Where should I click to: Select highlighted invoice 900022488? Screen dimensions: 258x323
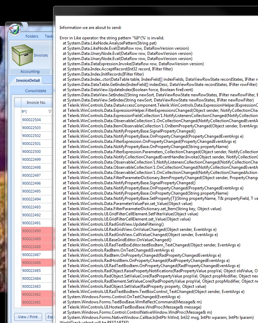pos(37,247)
